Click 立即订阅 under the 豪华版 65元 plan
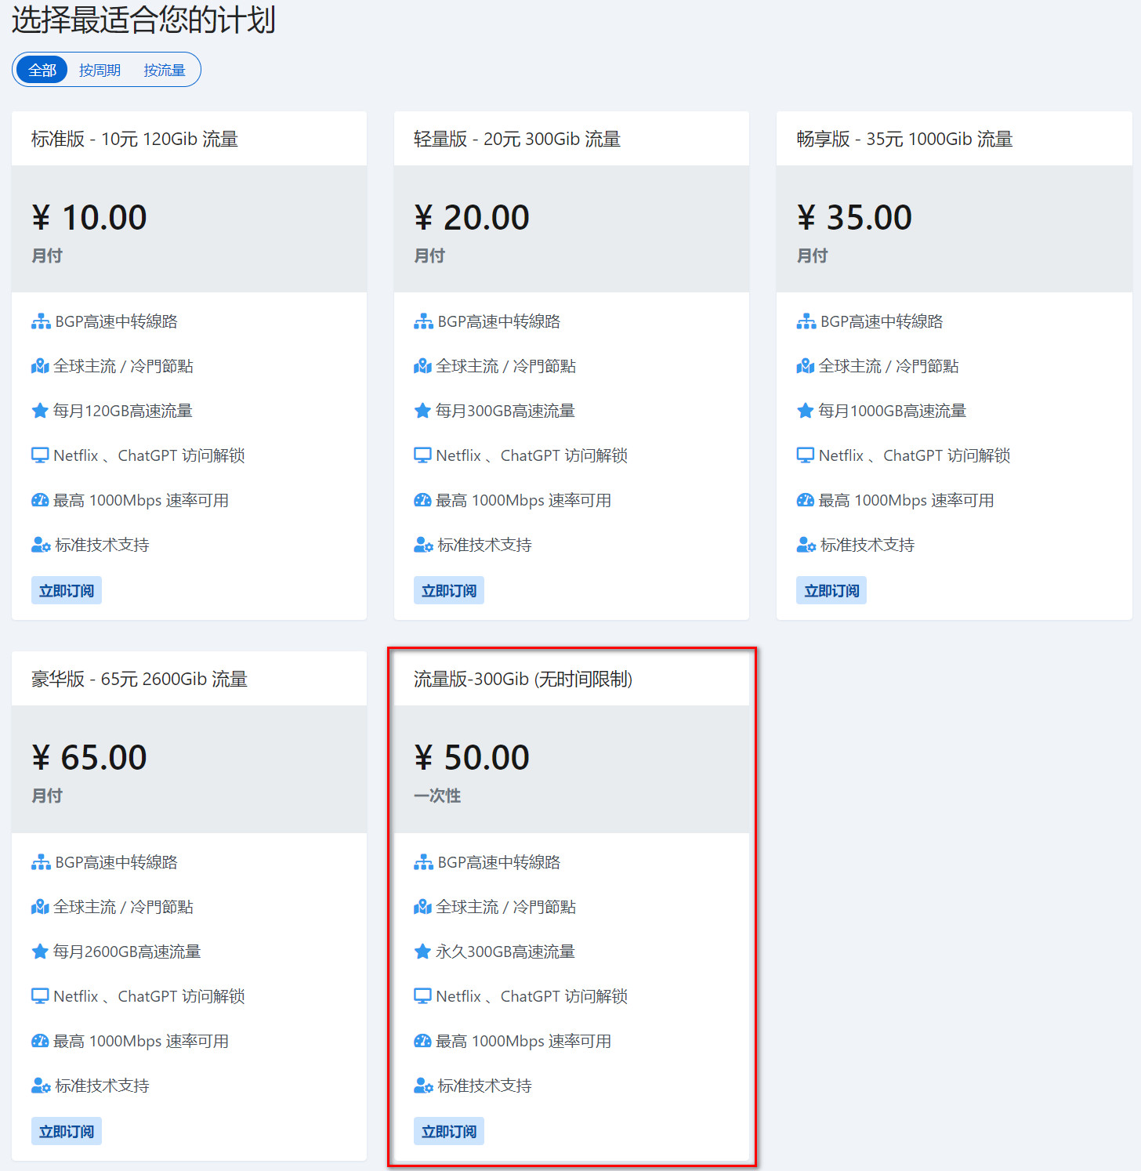The width and height of the screenshot is (1141, 1171). point(67,1132)
